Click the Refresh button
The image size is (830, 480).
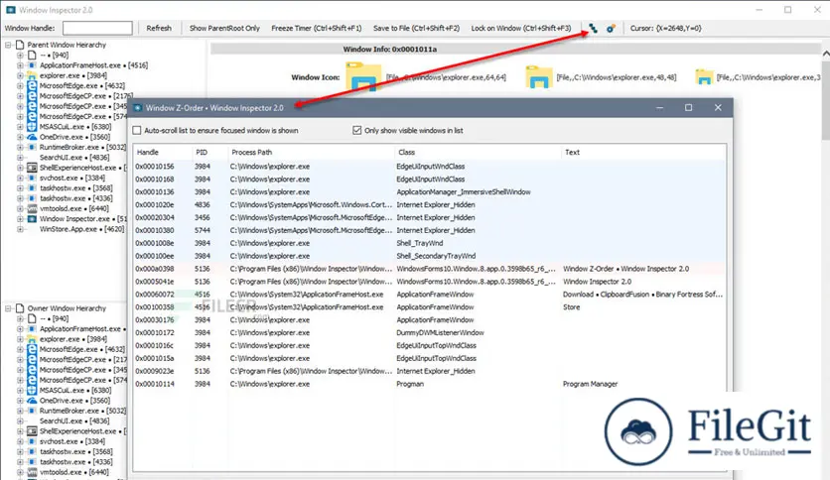[159, 28]
